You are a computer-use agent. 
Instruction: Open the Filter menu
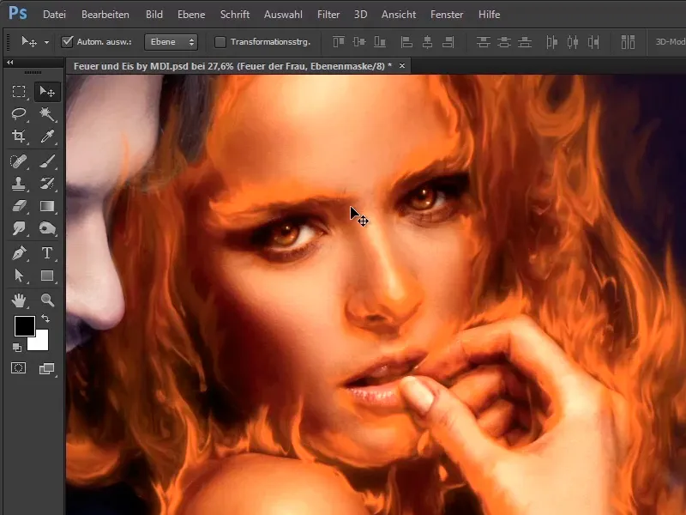click(x=328, y=15)
